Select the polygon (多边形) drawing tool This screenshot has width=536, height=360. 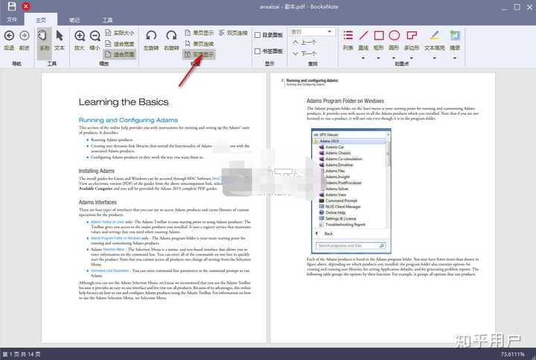click(412, 40)
